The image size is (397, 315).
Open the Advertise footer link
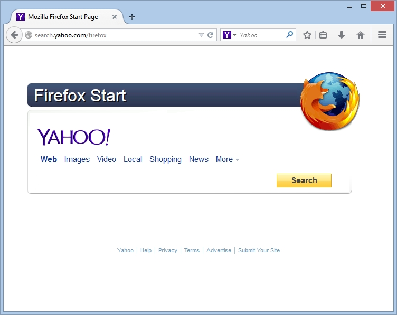pyautogui.click(x=219, y=250)
